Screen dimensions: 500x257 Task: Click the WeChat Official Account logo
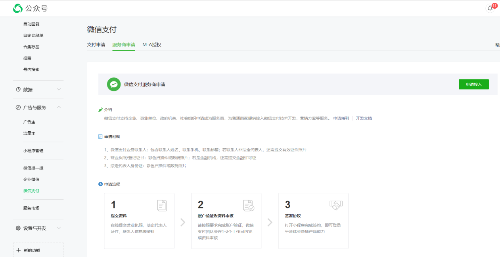[18, 8]
